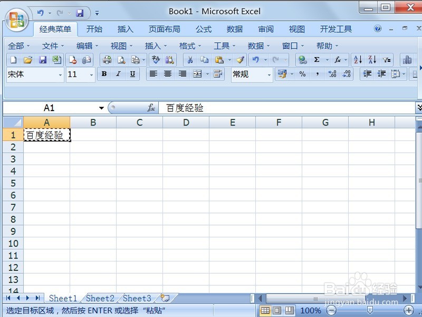The height and width of the screenshot is (317, 422).
Task: Click the Print Preview icon
Action: (121, 60)
